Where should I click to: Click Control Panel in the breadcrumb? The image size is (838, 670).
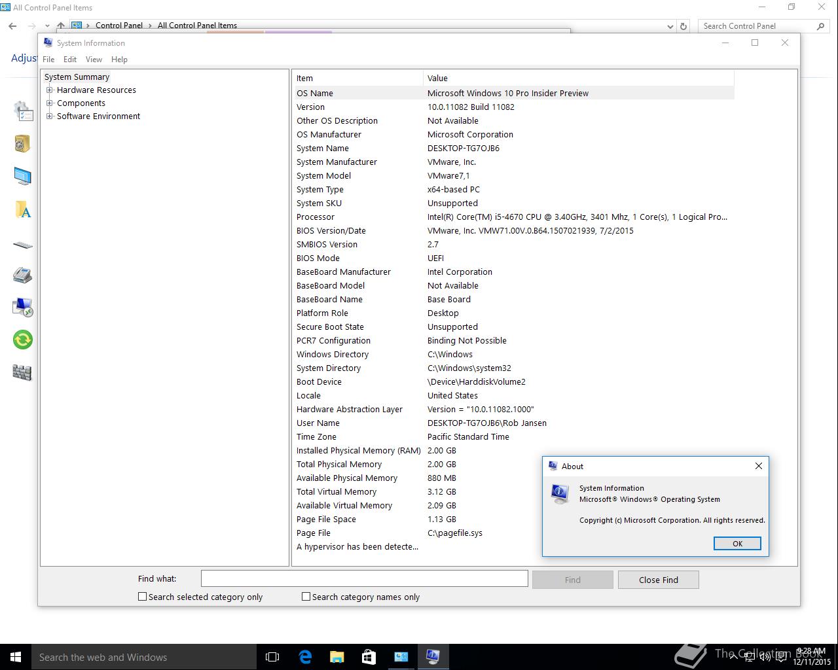(x=119, y=26)
